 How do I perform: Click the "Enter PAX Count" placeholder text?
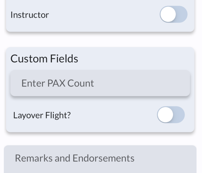[x=58, y=83]
